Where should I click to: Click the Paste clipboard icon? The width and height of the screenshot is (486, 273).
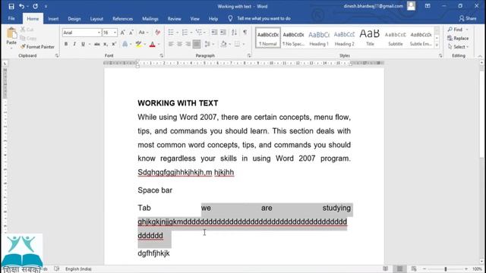click(x=11, y=33)
